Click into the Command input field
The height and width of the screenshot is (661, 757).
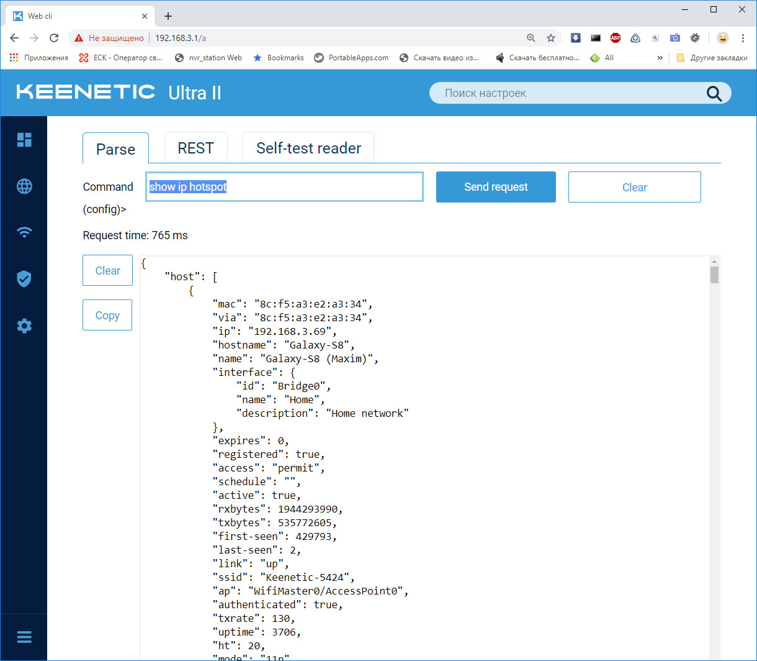pyautogui.click(x=284, y=187)
